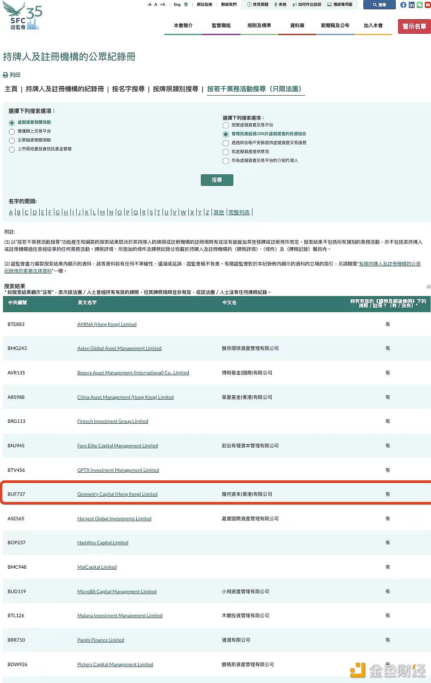431x683 pixels.
Task: Switch to 主頁 tab
Action: click(11, 89)
